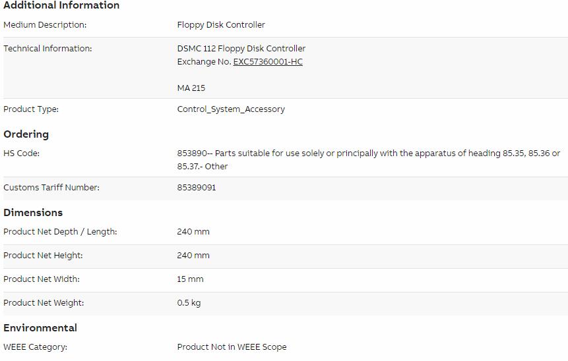
Task: Click the 0.5 kg net weight value
Action: coord(189,303)
